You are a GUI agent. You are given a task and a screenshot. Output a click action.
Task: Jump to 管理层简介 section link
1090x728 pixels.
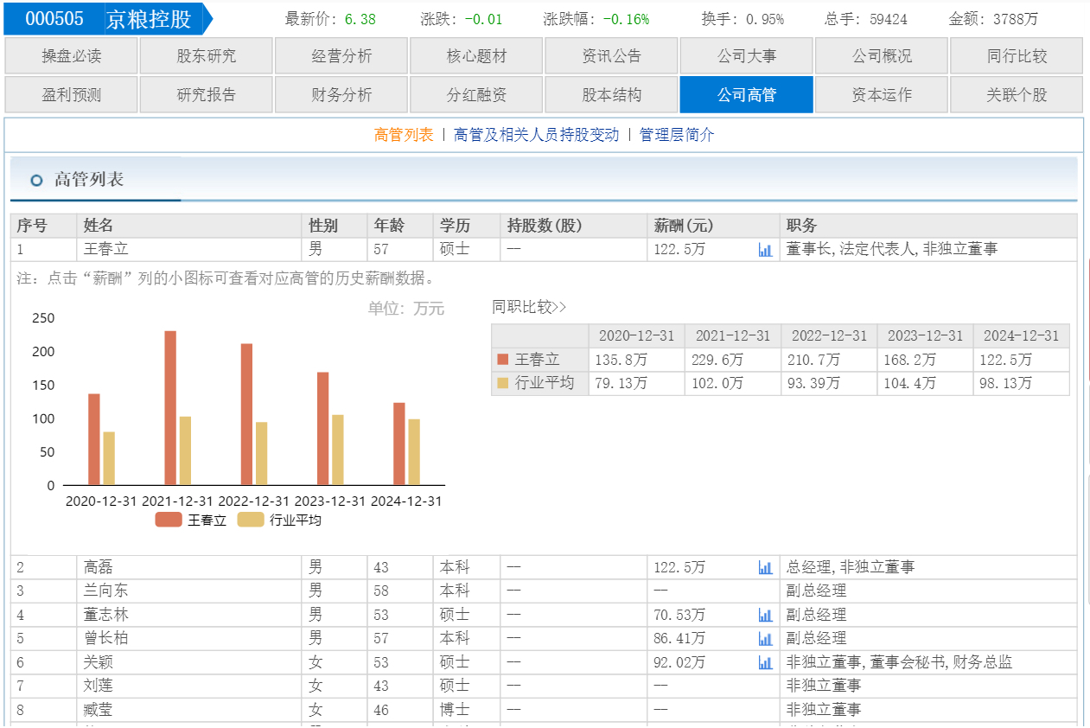coord(677,135)
